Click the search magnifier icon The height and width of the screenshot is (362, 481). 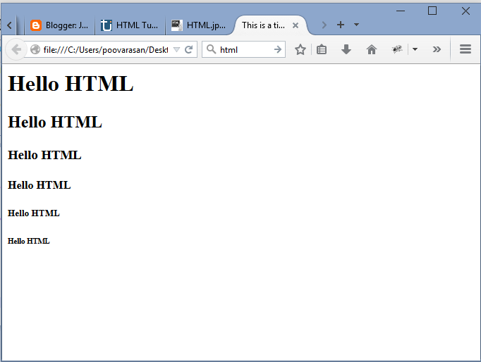tap(211, 49)
